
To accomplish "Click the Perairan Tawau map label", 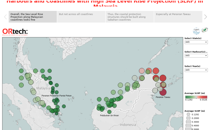I will pos(163,97).
